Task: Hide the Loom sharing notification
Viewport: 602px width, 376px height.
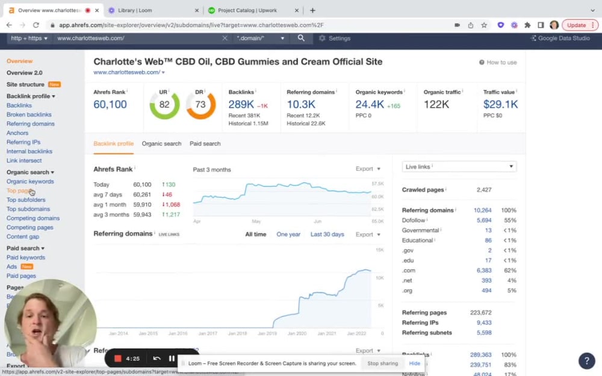Action: pos(415,363)
